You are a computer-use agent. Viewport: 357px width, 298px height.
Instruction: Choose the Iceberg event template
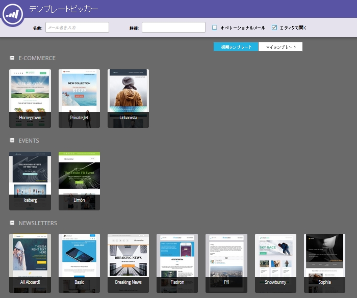(x=30, y=181)
